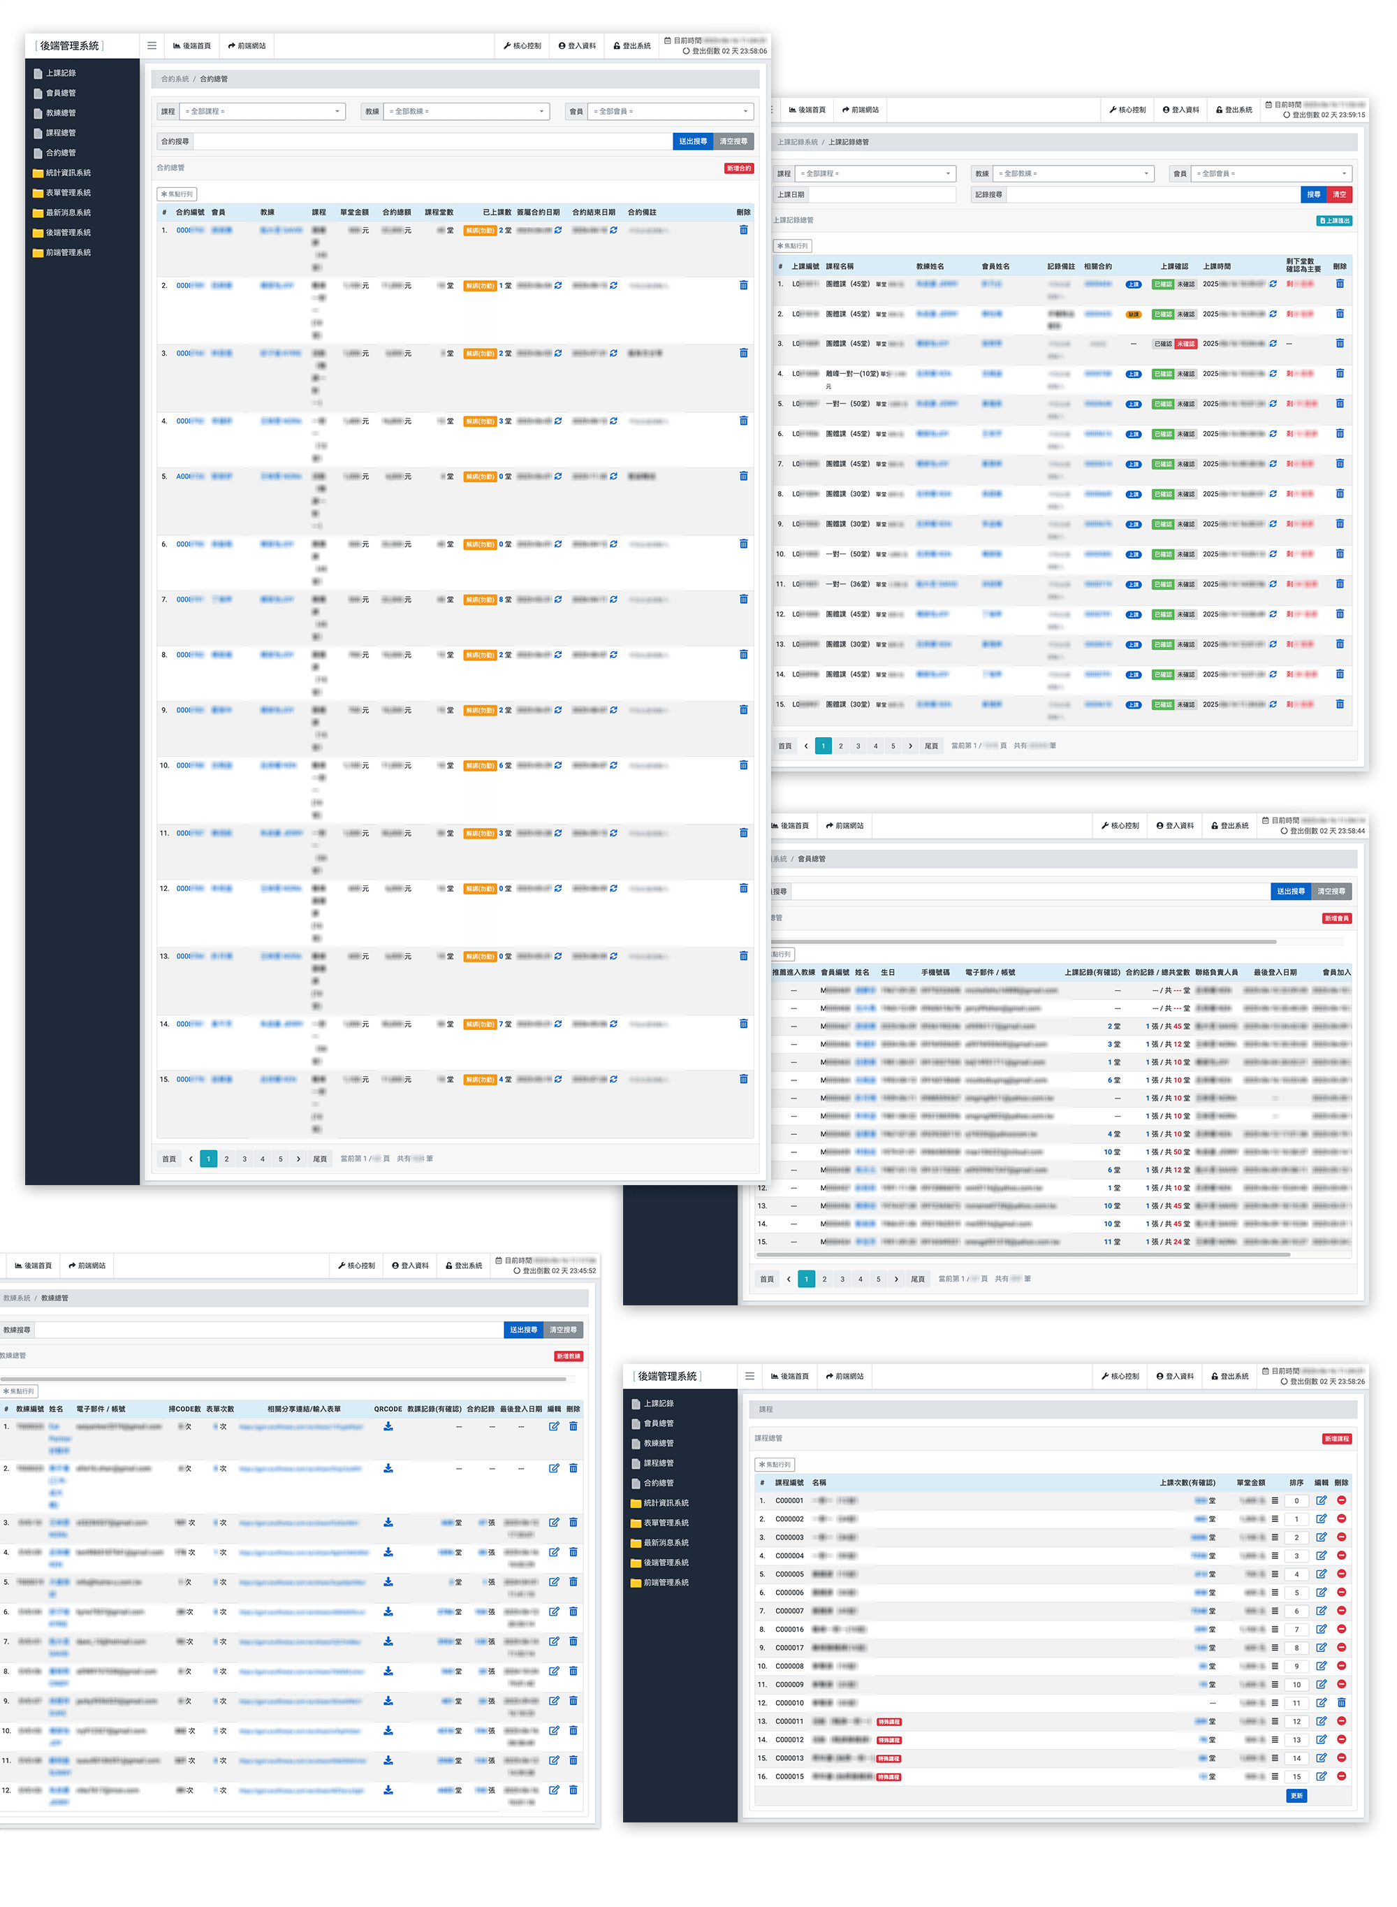The width and height of the screenshot is (1397, 1907).
Task: Click horizontal scrollbar above member table
Action: click(1023, 941)
